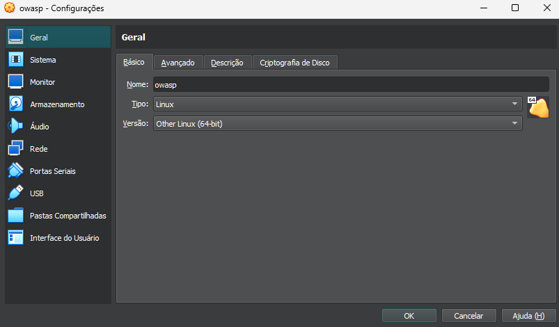The height and width of the screenshot is (327, 559).
Task: Click the Versão: field label
Action: (136, 123)
